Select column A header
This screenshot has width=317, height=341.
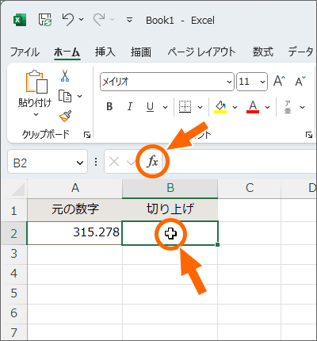[75, 188]
